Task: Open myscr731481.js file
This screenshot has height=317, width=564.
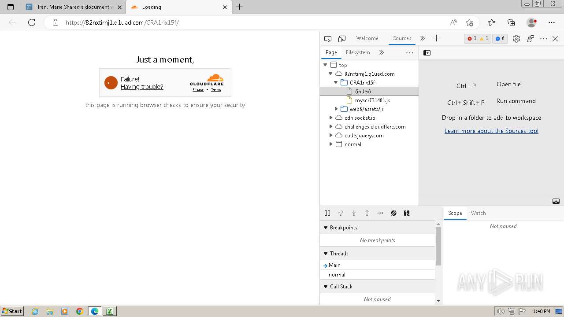Action: coord(372,100)
